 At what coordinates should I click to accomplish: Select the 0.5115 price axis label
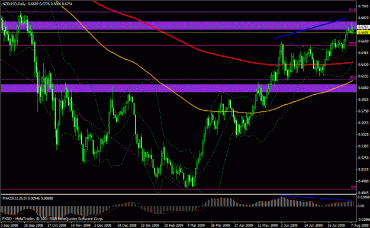click(363, 169)
